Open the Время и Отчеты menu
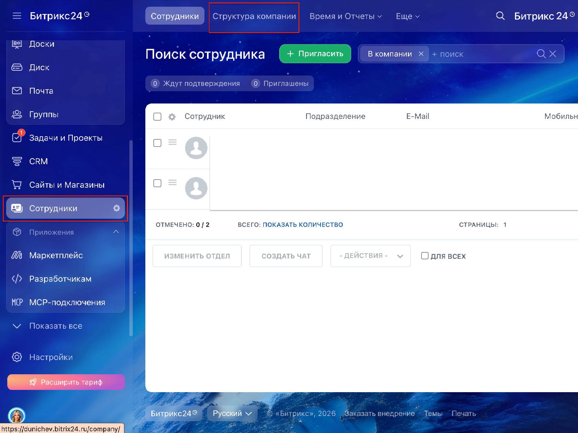 click(345, 16)
